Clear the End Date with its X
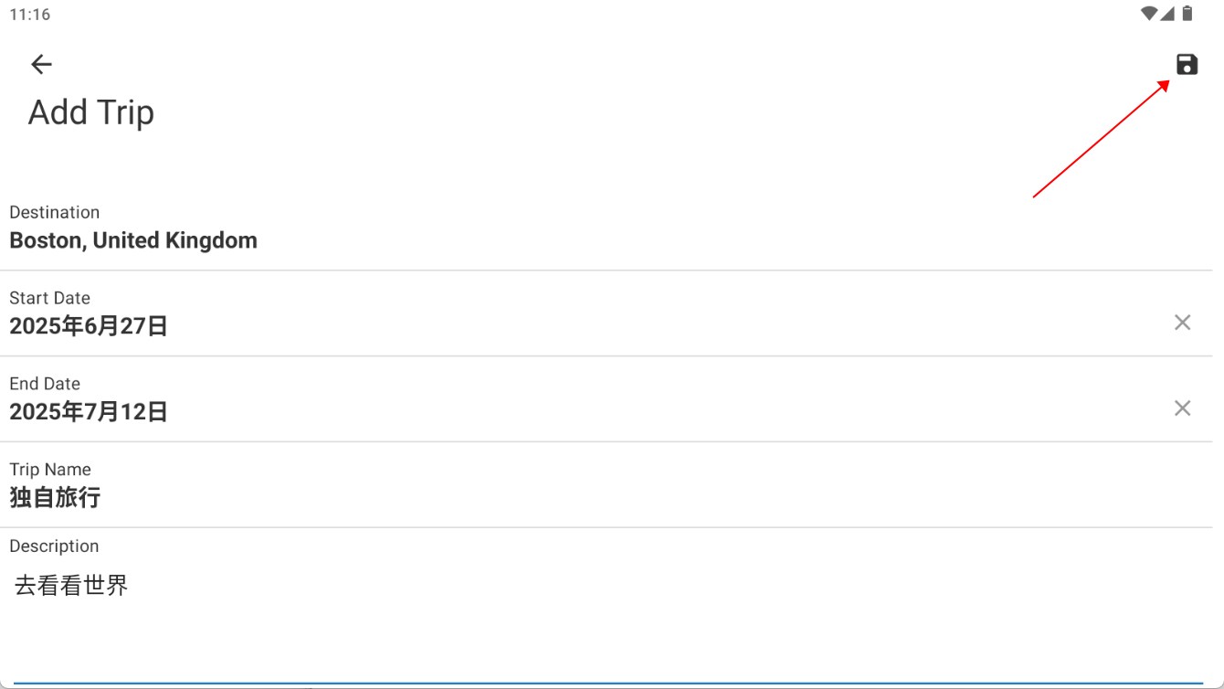The image size is (1224, 689). click(x=1182, y=408)
